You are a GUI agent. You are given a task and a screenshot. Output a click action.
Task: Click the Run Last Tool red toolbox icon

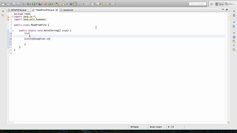[39, 4]
